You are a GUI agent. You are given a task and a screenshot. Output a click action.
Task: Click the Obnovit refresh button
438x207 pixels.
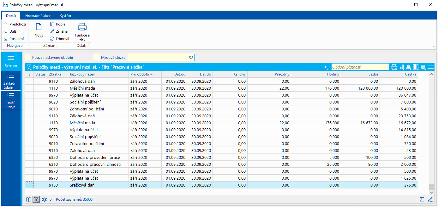[60, 39]
